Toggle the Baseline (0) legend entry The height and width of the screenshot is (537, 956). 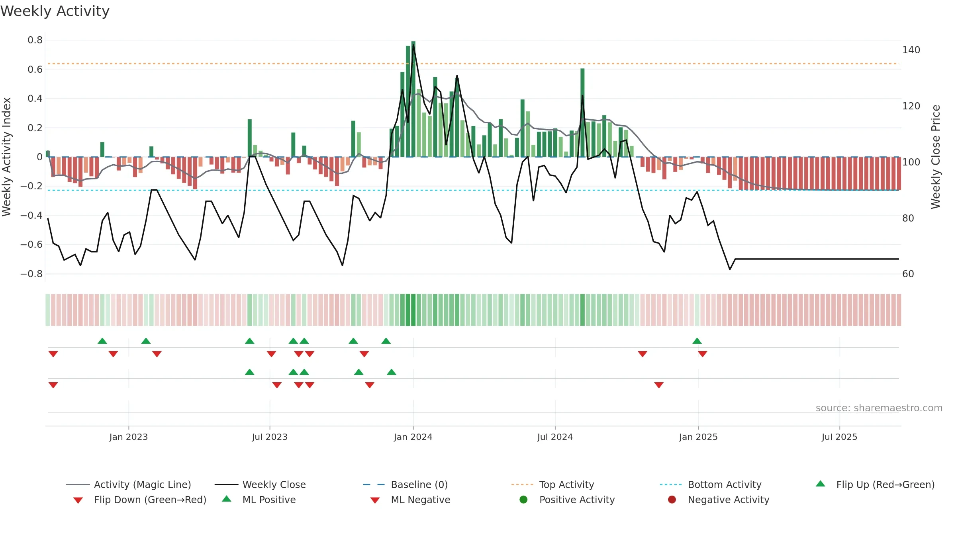click(406, 484)
